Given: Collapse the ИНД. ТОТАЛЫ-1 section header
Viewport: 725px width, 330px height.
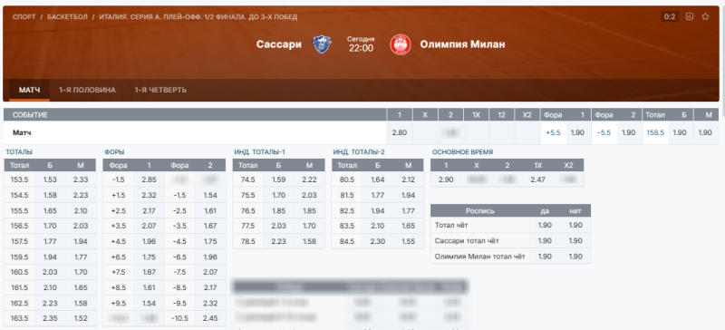Looking at the screenshot, I should click(259, 151).
